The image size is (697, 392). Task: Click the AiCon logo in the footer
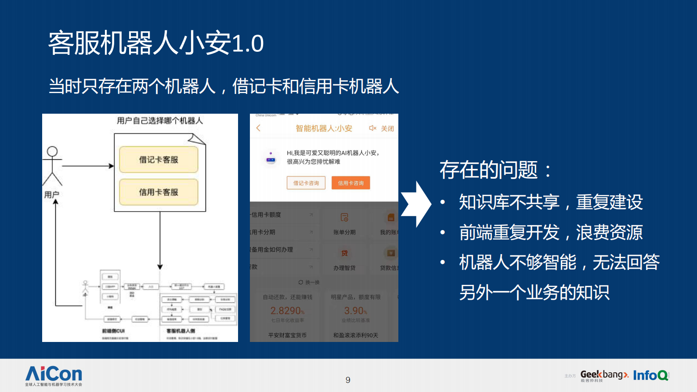click(54, 376)
